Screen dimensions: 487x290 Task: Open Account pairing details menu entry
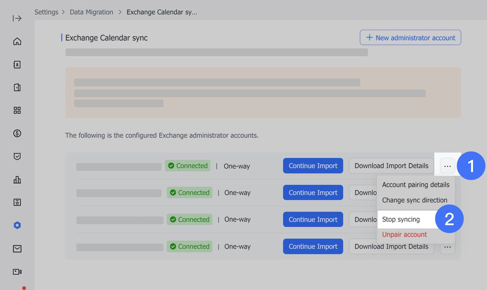(x=416, y=185)
